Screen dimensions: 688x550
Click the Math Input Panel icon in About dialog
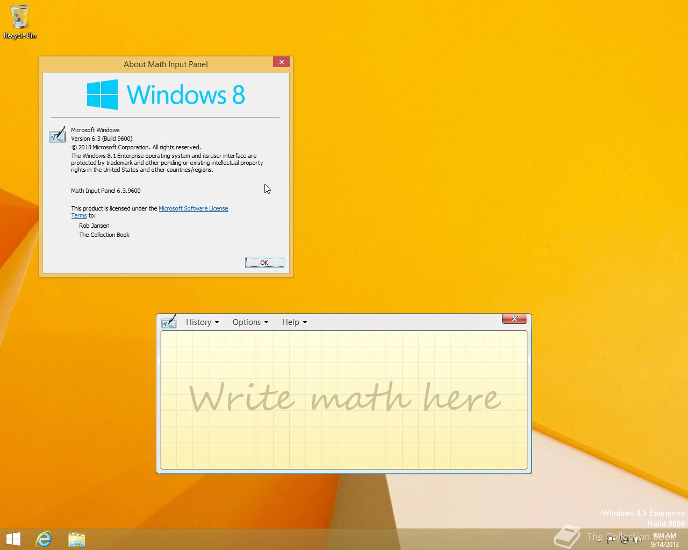57,135
